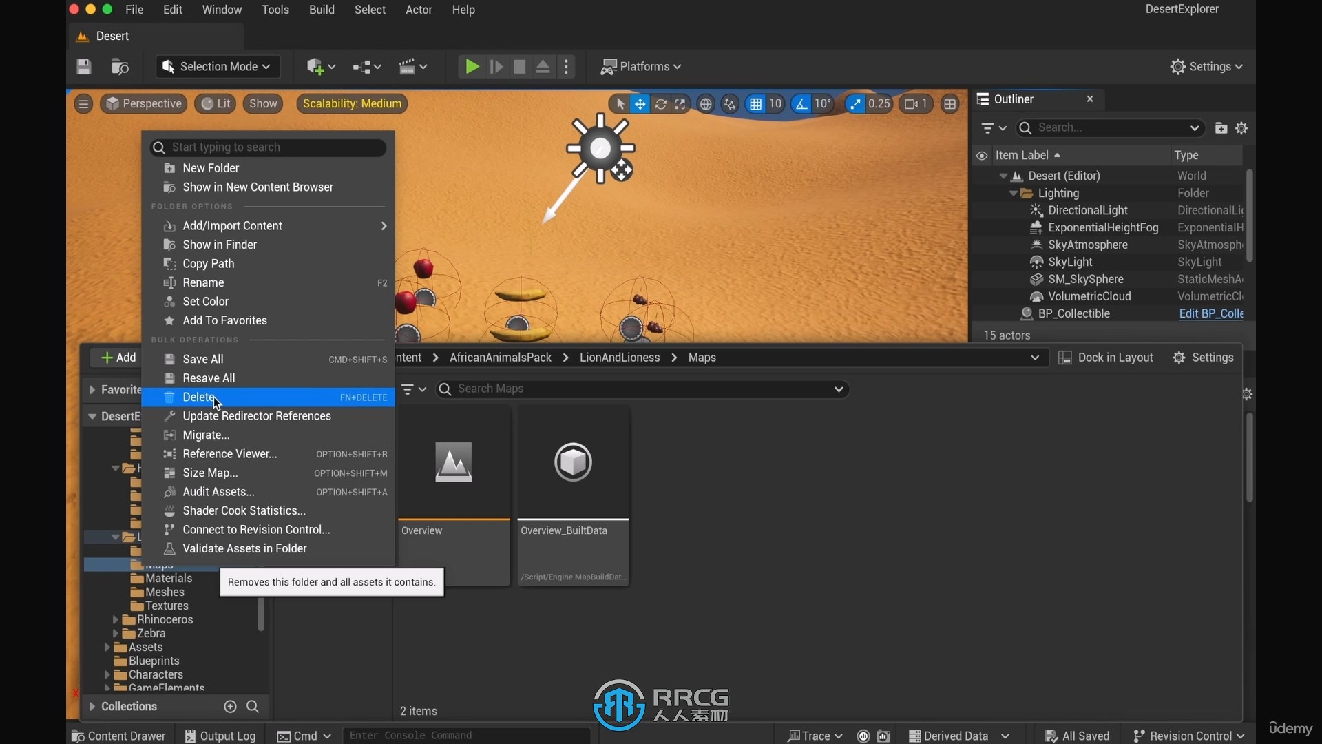Open the Add actor quick menu
The image size is (1322, 744).
tap(321, 67)
